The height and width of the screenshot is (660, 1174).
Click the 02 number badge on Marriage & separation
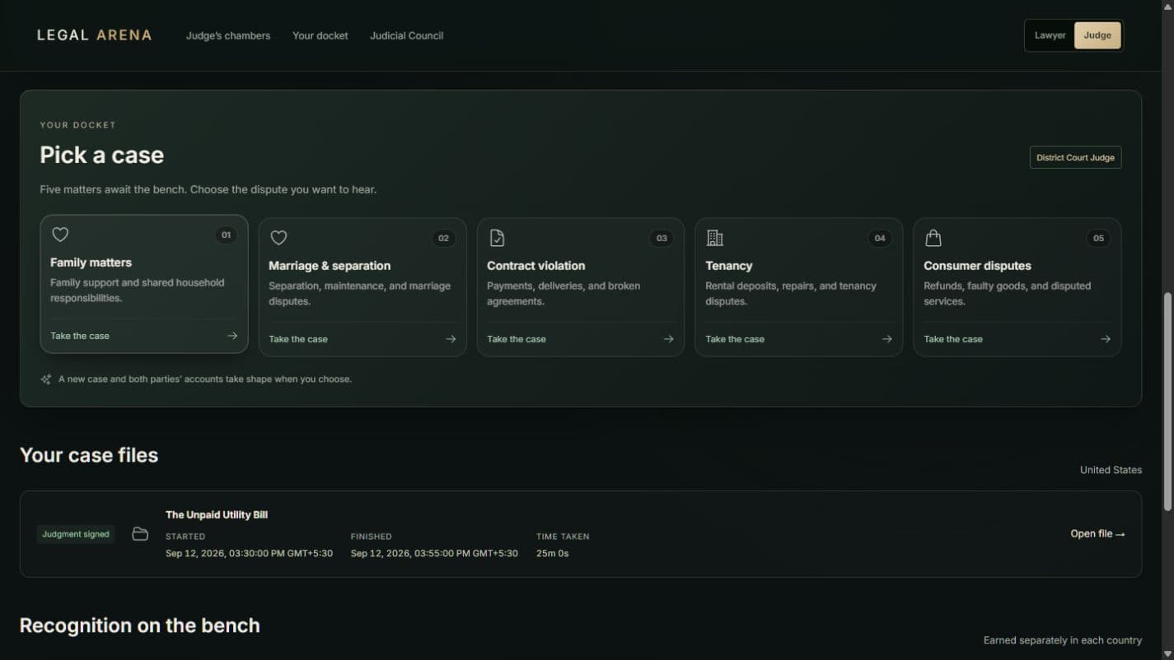(x=443, y=239)
